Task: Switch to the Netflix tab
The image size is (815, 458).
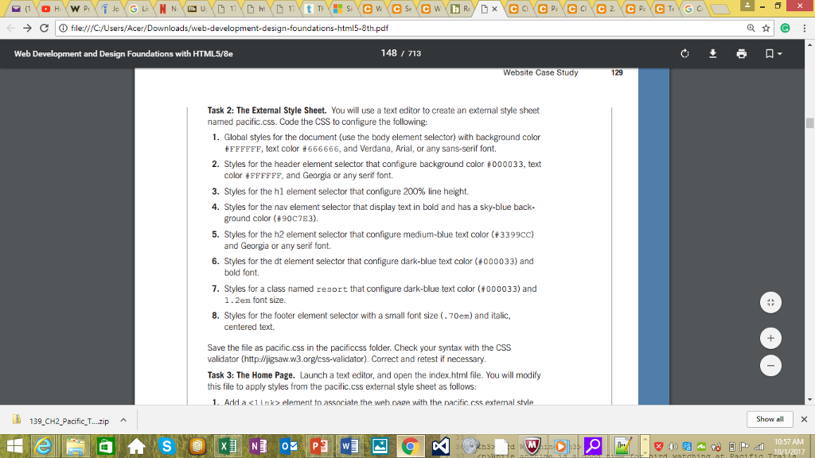Action: coord(167,9)
